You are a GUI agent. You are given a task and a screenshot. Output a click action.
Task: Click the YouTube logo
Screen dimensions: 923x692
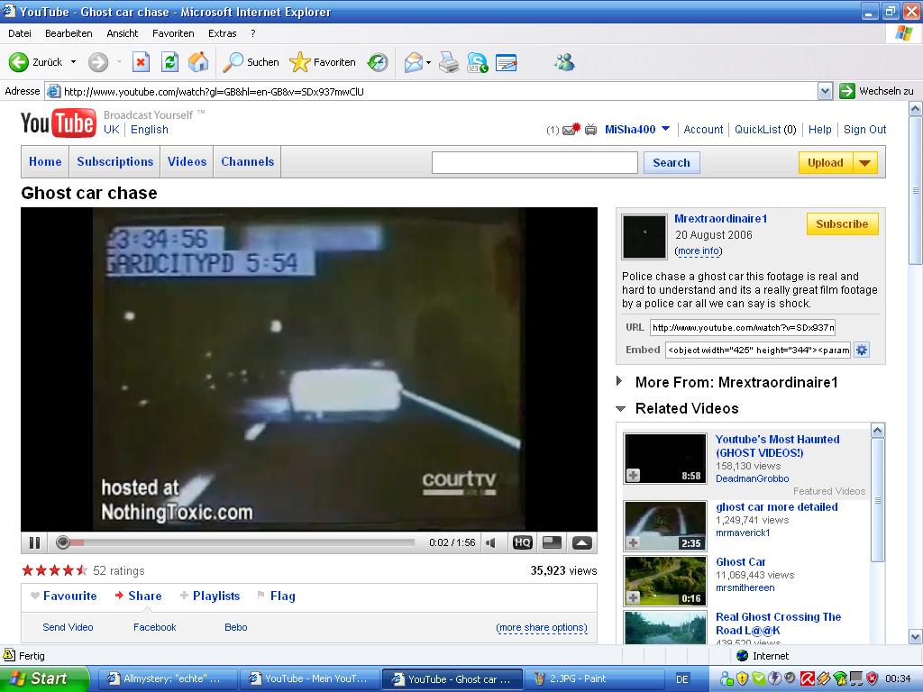click(59, 123)
